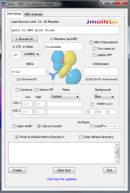Click the JmolNbo logo
Image resolution: width=130 pixels, height=193 pixels.
pyautogui.click(x=102, y=22)
